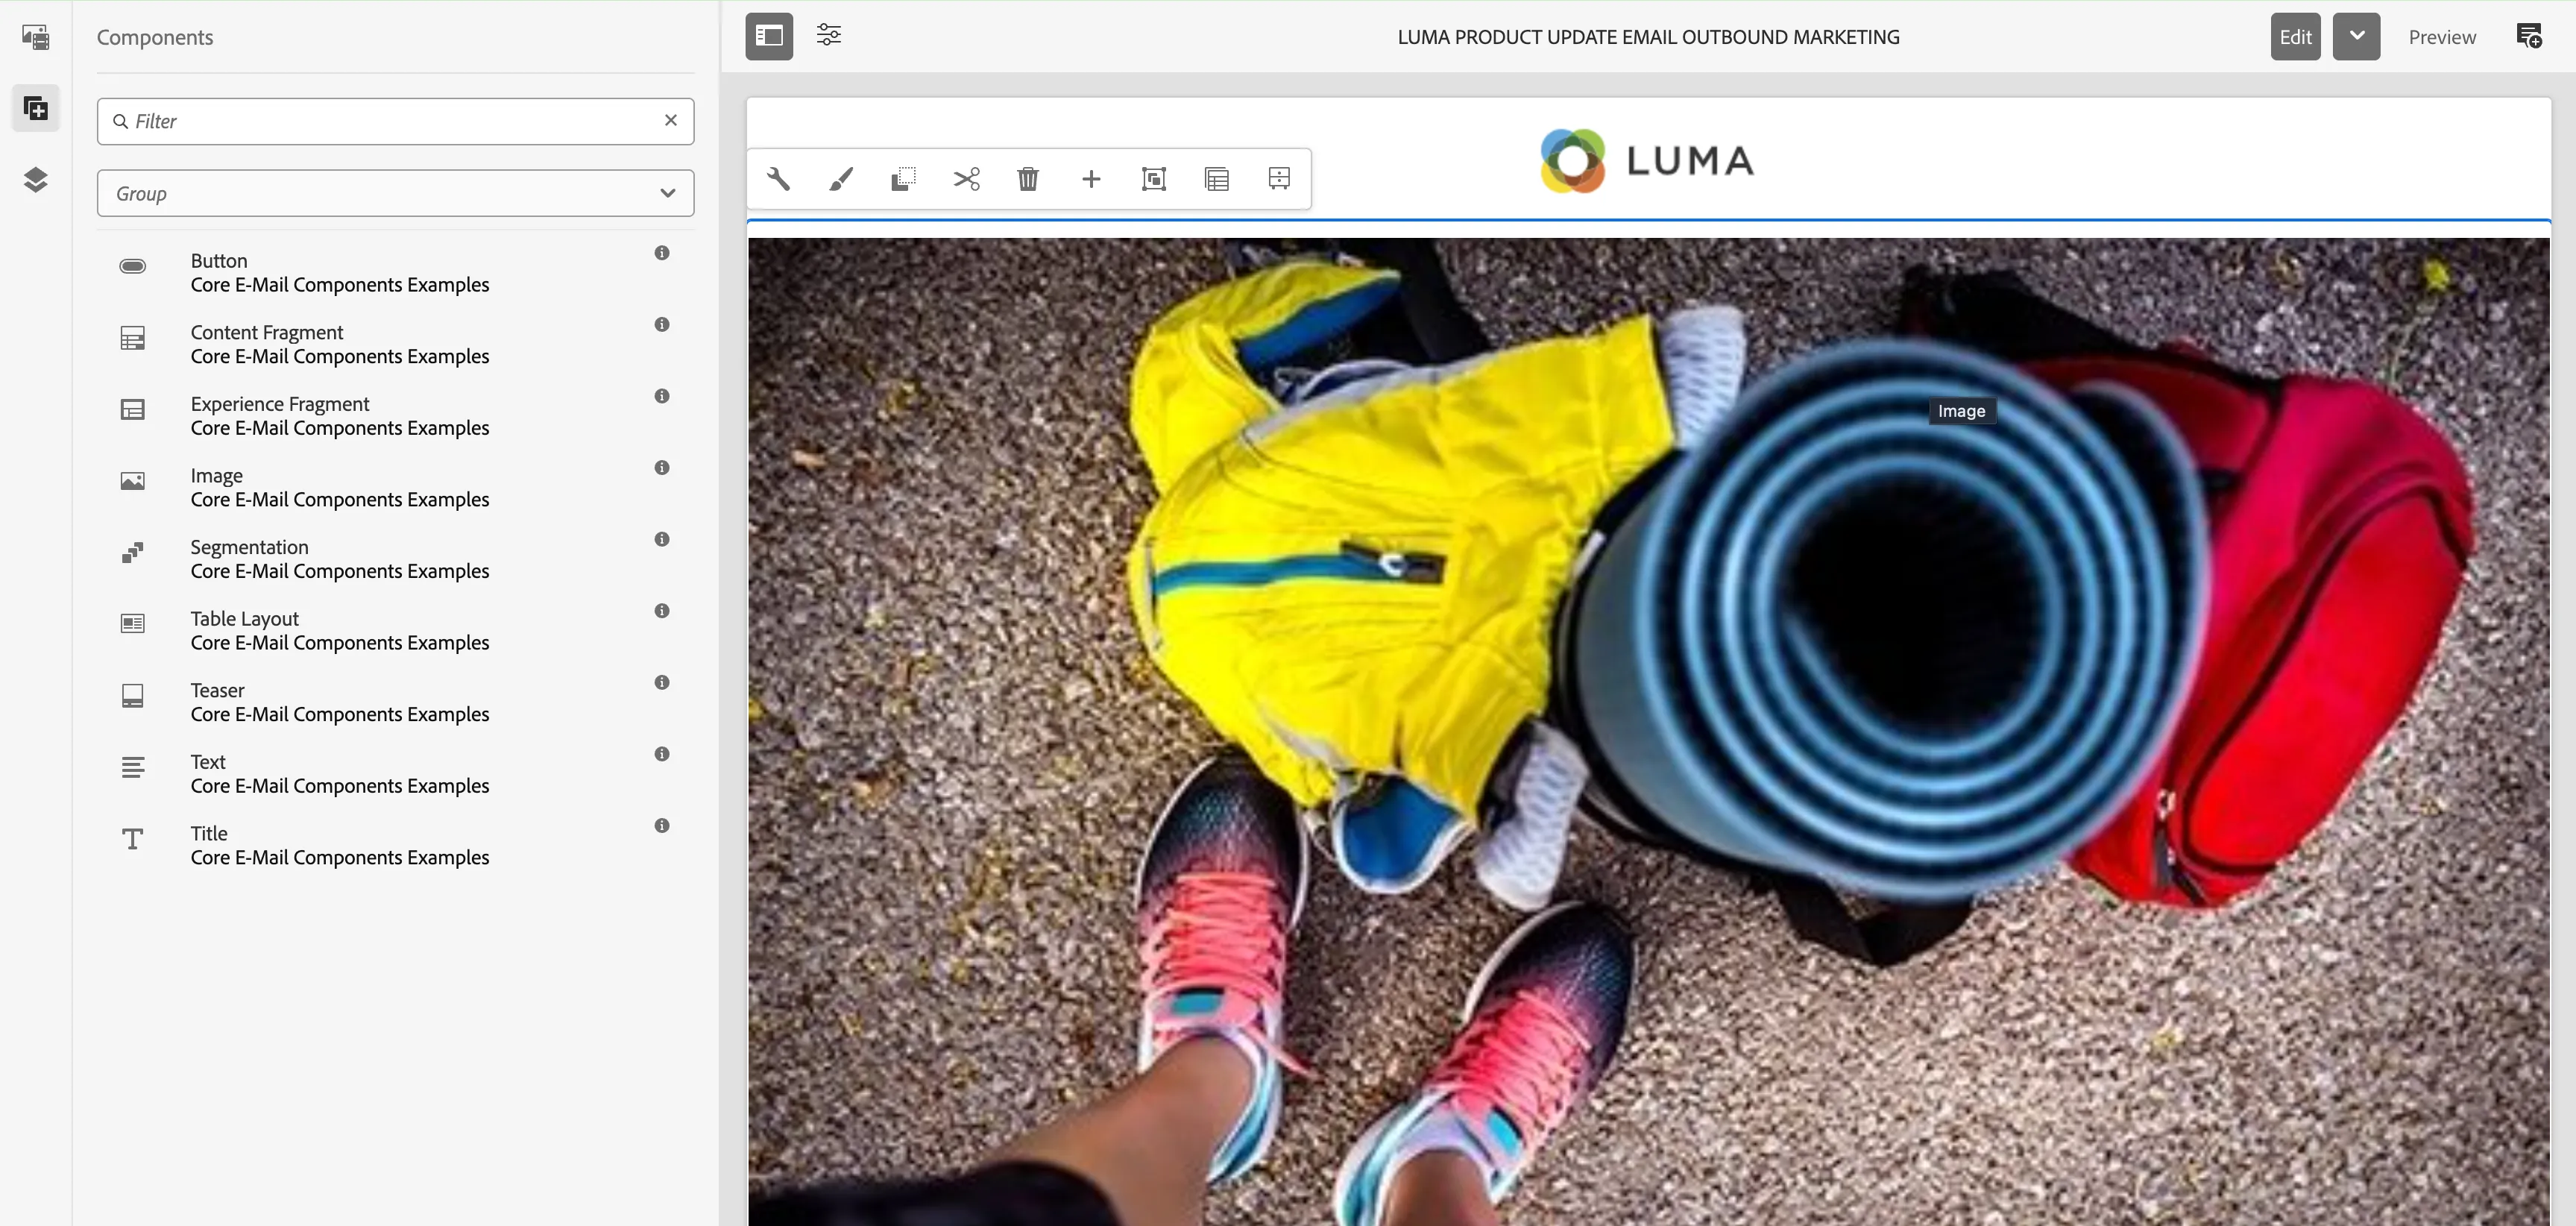Image resolution: width=2576 pixels, height=1226 pixels.
Task: Select the Teaser component entry
Action: coord(395,702)
